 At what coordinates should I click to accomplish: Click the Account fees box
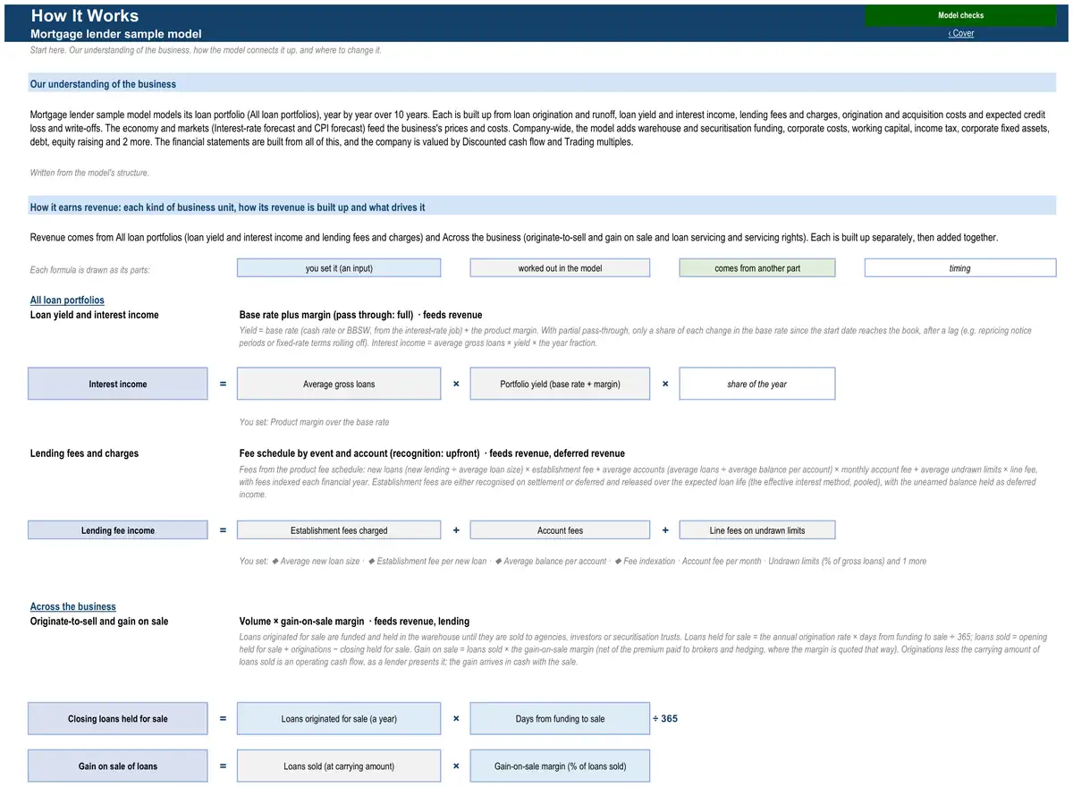point(560,530)
